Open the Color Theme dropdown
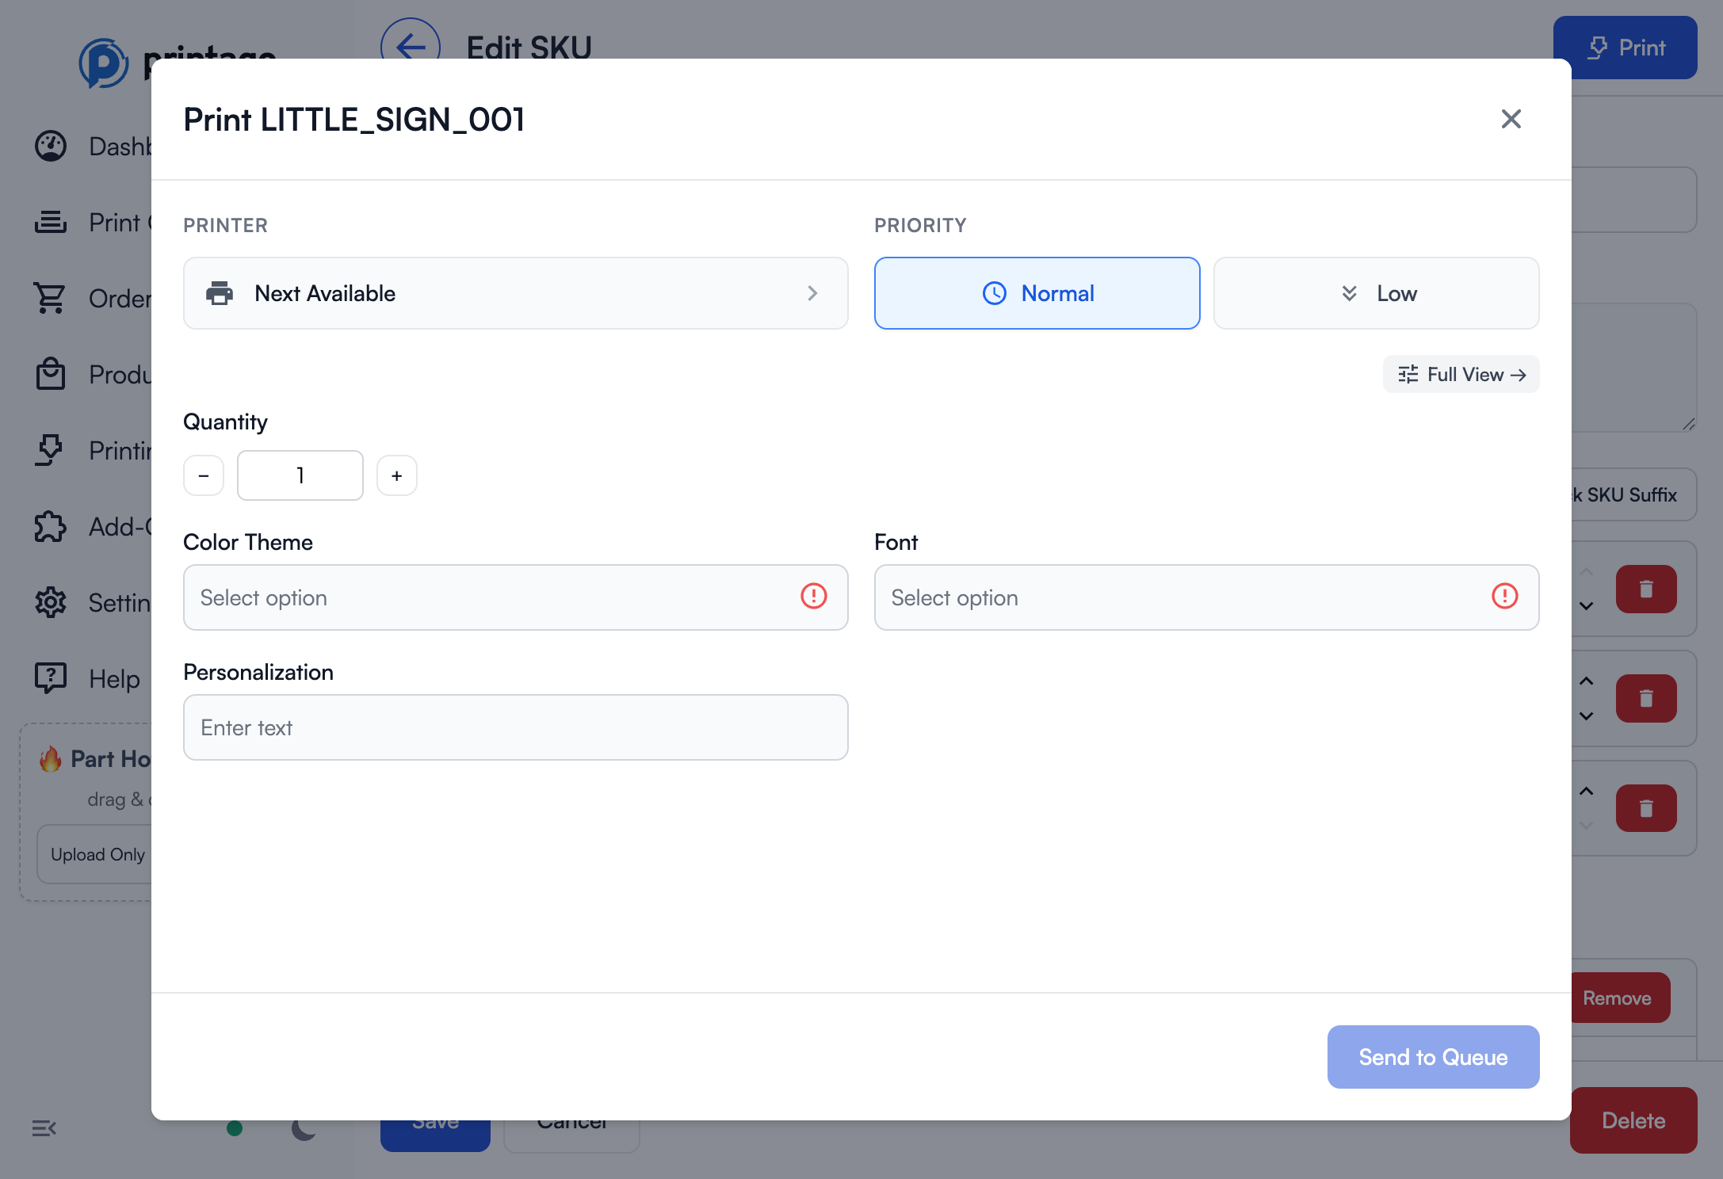This screenshot has height=1179, width=1723. [515, 597]
